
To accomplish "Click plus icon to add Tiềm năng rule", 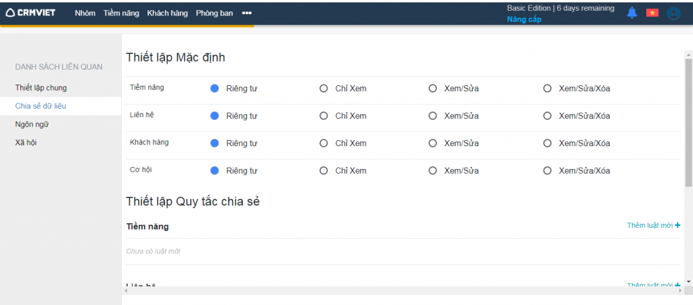I will point(677,225).
